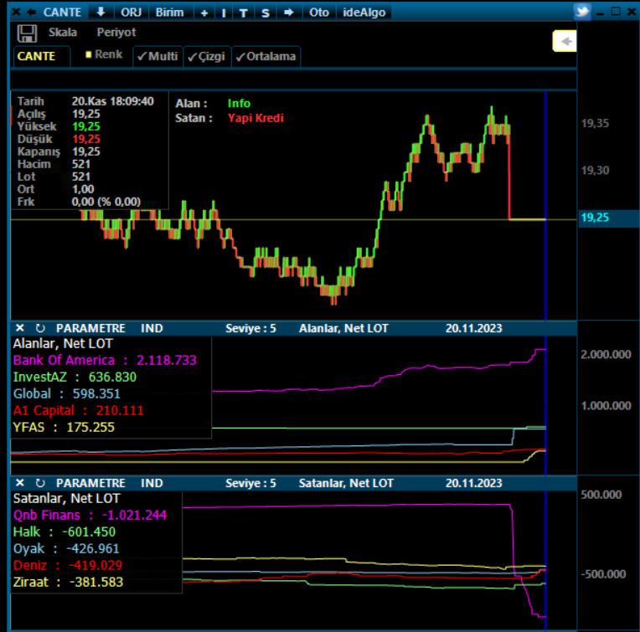Image resolution: width=640 pixels, height=632 pixels.
Task: Toggle the Çizgi checkbox
Action: pyautogui.click(x=207, y=56)
